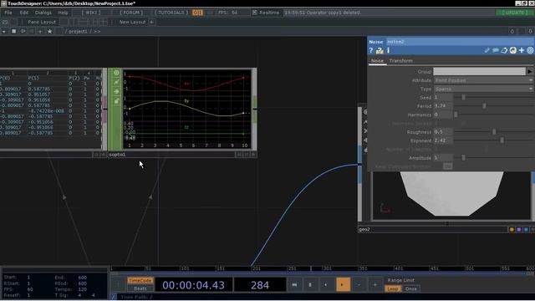Select Loop range limit
535x301 pixels.
point(393,288)
